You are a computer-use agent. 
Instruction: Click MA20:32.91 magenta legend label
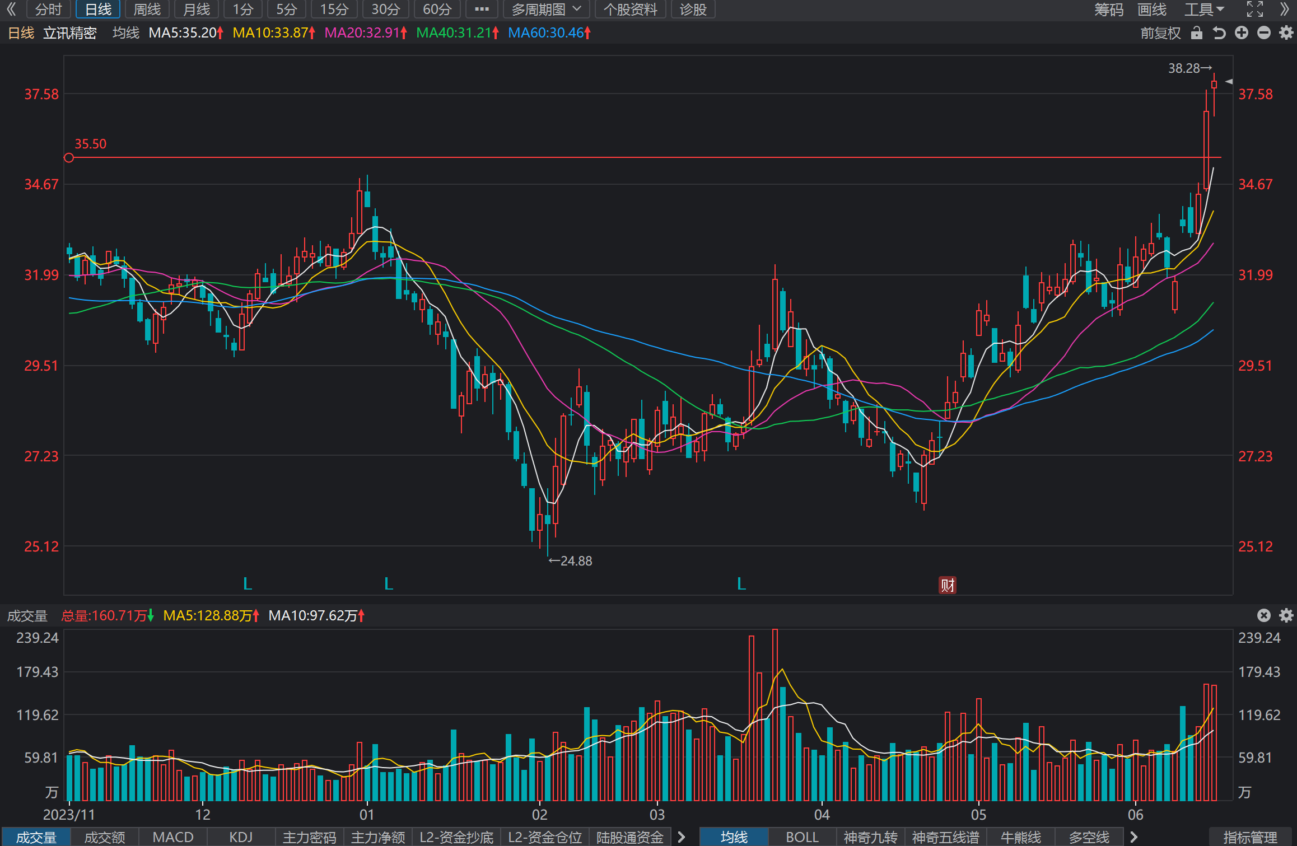pyautogui.click(x=366, y=33)
